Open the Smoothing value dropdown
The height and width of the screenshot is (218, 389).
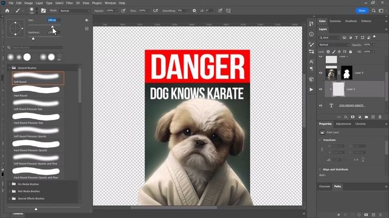(188, 11)
